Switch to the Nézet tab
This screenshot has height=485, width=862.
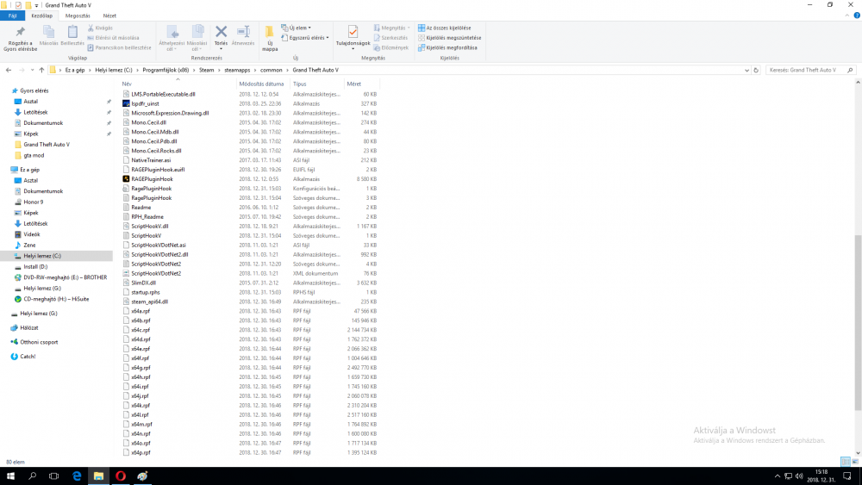pos(109,16)
